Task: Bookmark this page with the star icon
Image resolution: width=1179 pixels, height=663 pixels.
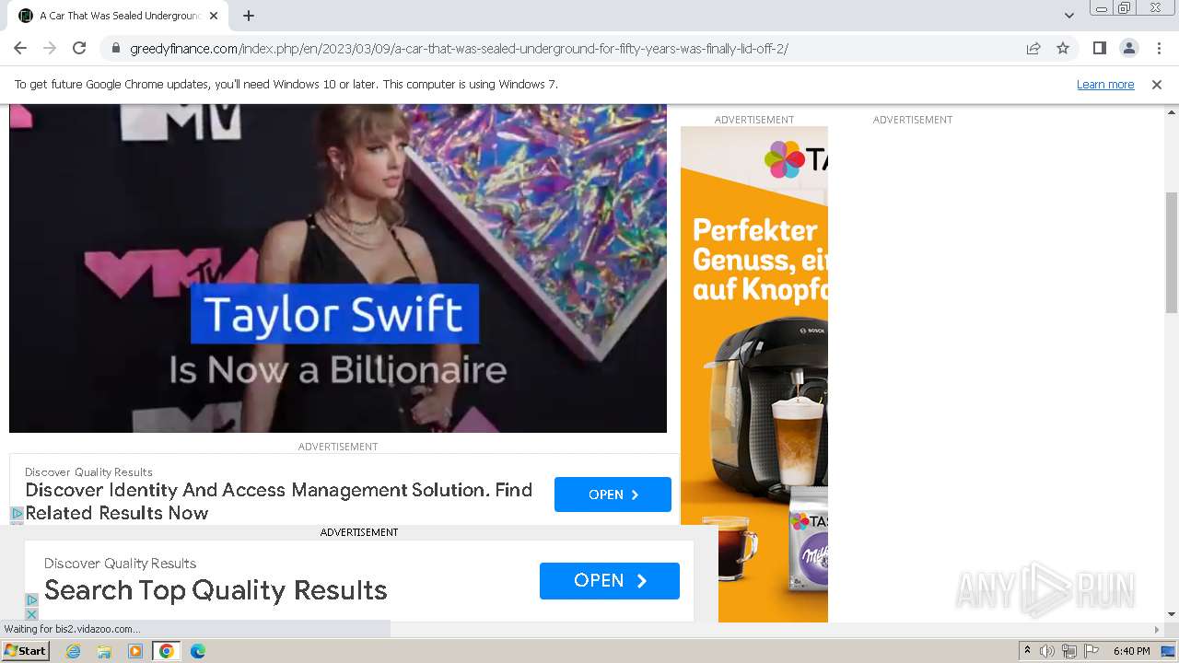Action: click(1063, 48)
